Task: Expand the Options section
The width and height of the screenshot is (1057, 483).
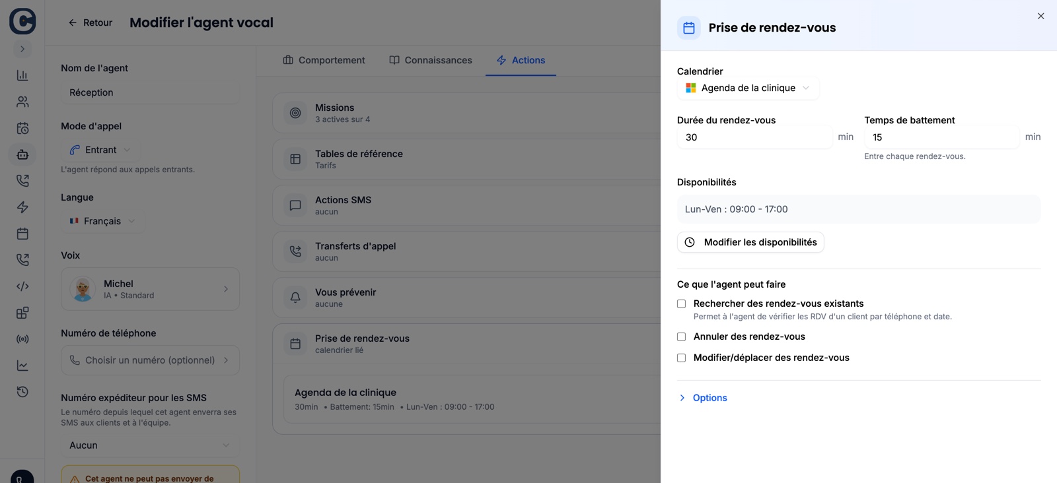Action: pyautogui.click(x=703, y=398)
